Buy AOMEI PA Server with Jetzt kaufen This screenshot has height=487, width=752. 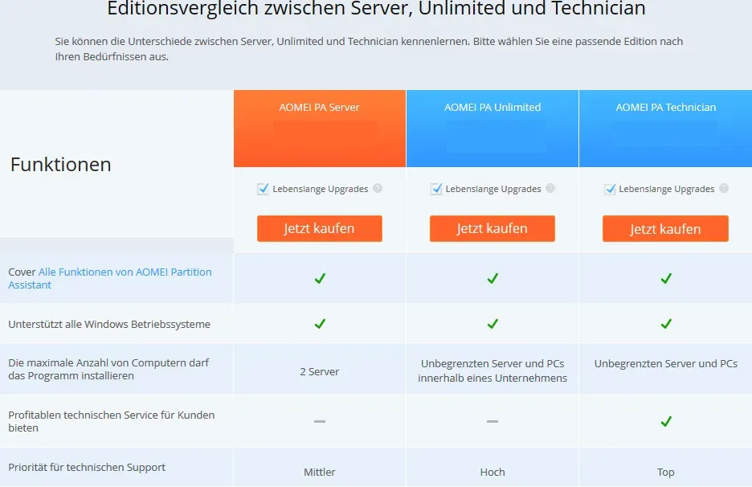(x=320, y=228)
